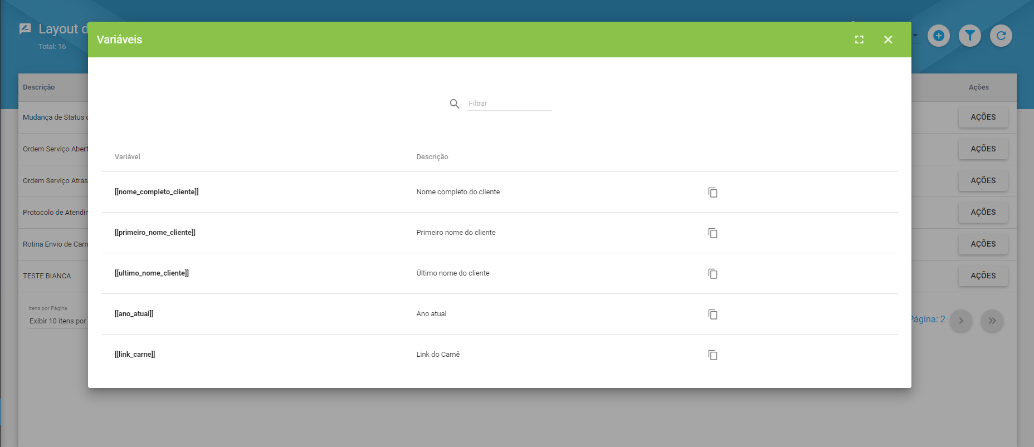
Task: Close the Variáveis dialog
Action: click(888, 40)
